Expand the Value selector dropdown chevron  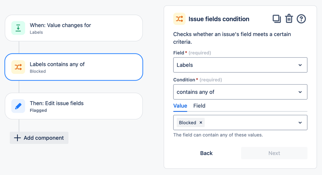coord(300,123)
